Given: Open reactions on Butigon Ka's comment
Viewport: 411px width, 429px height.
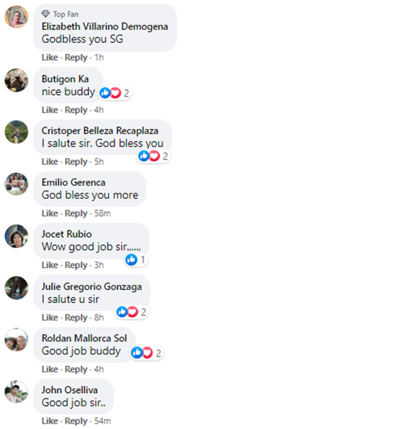Looking at the screenshot, I should click(x=115, y=93).
